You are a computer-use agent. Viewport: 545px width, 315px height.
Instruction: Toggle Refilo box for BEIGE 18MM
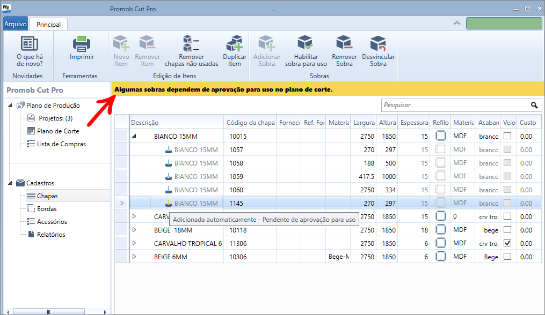tap(440, 229)
